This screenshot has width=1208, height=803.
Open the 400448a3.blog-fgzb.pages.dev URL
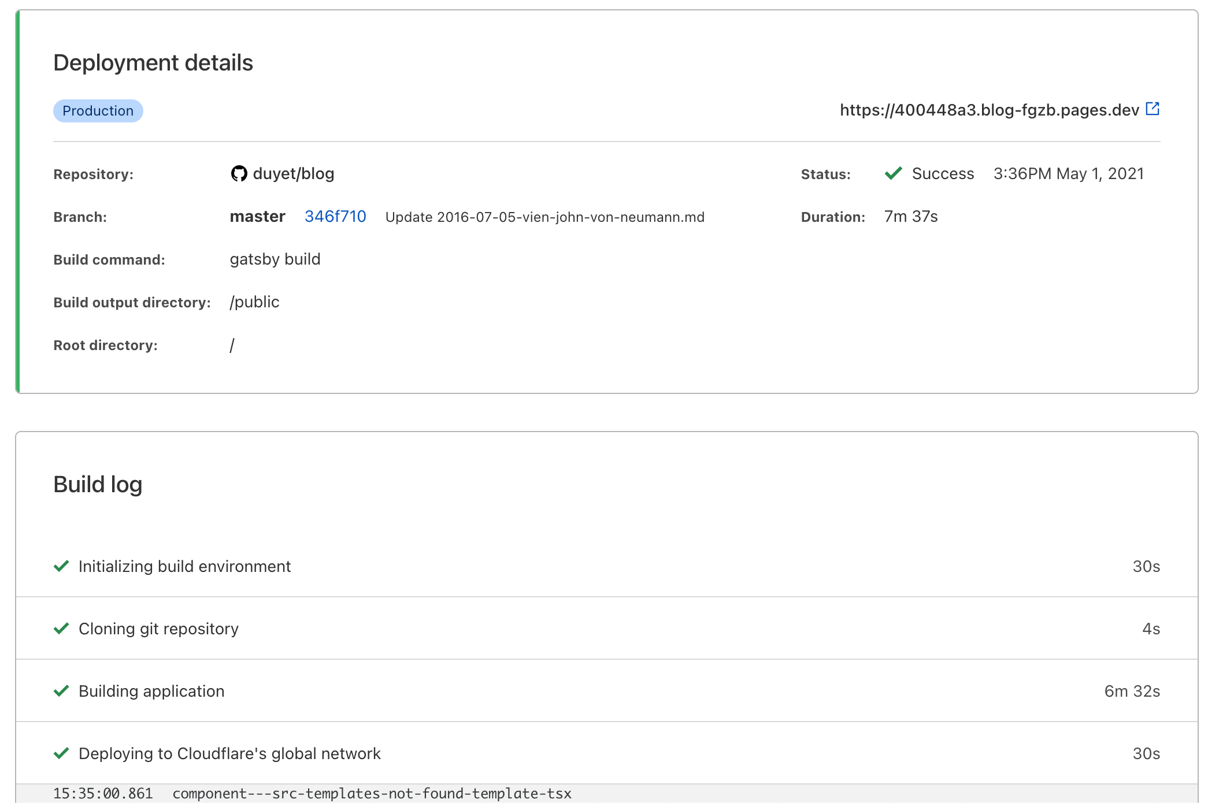click(989, 110)
